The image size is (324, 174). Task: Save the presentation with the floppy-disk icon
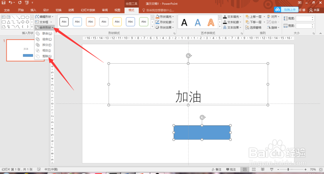4,3
